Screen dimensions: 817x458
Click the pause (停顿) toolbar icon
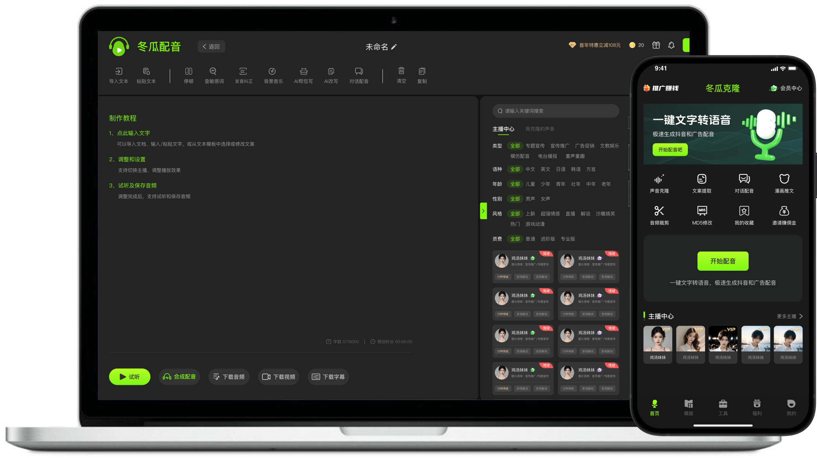point(188,72)
